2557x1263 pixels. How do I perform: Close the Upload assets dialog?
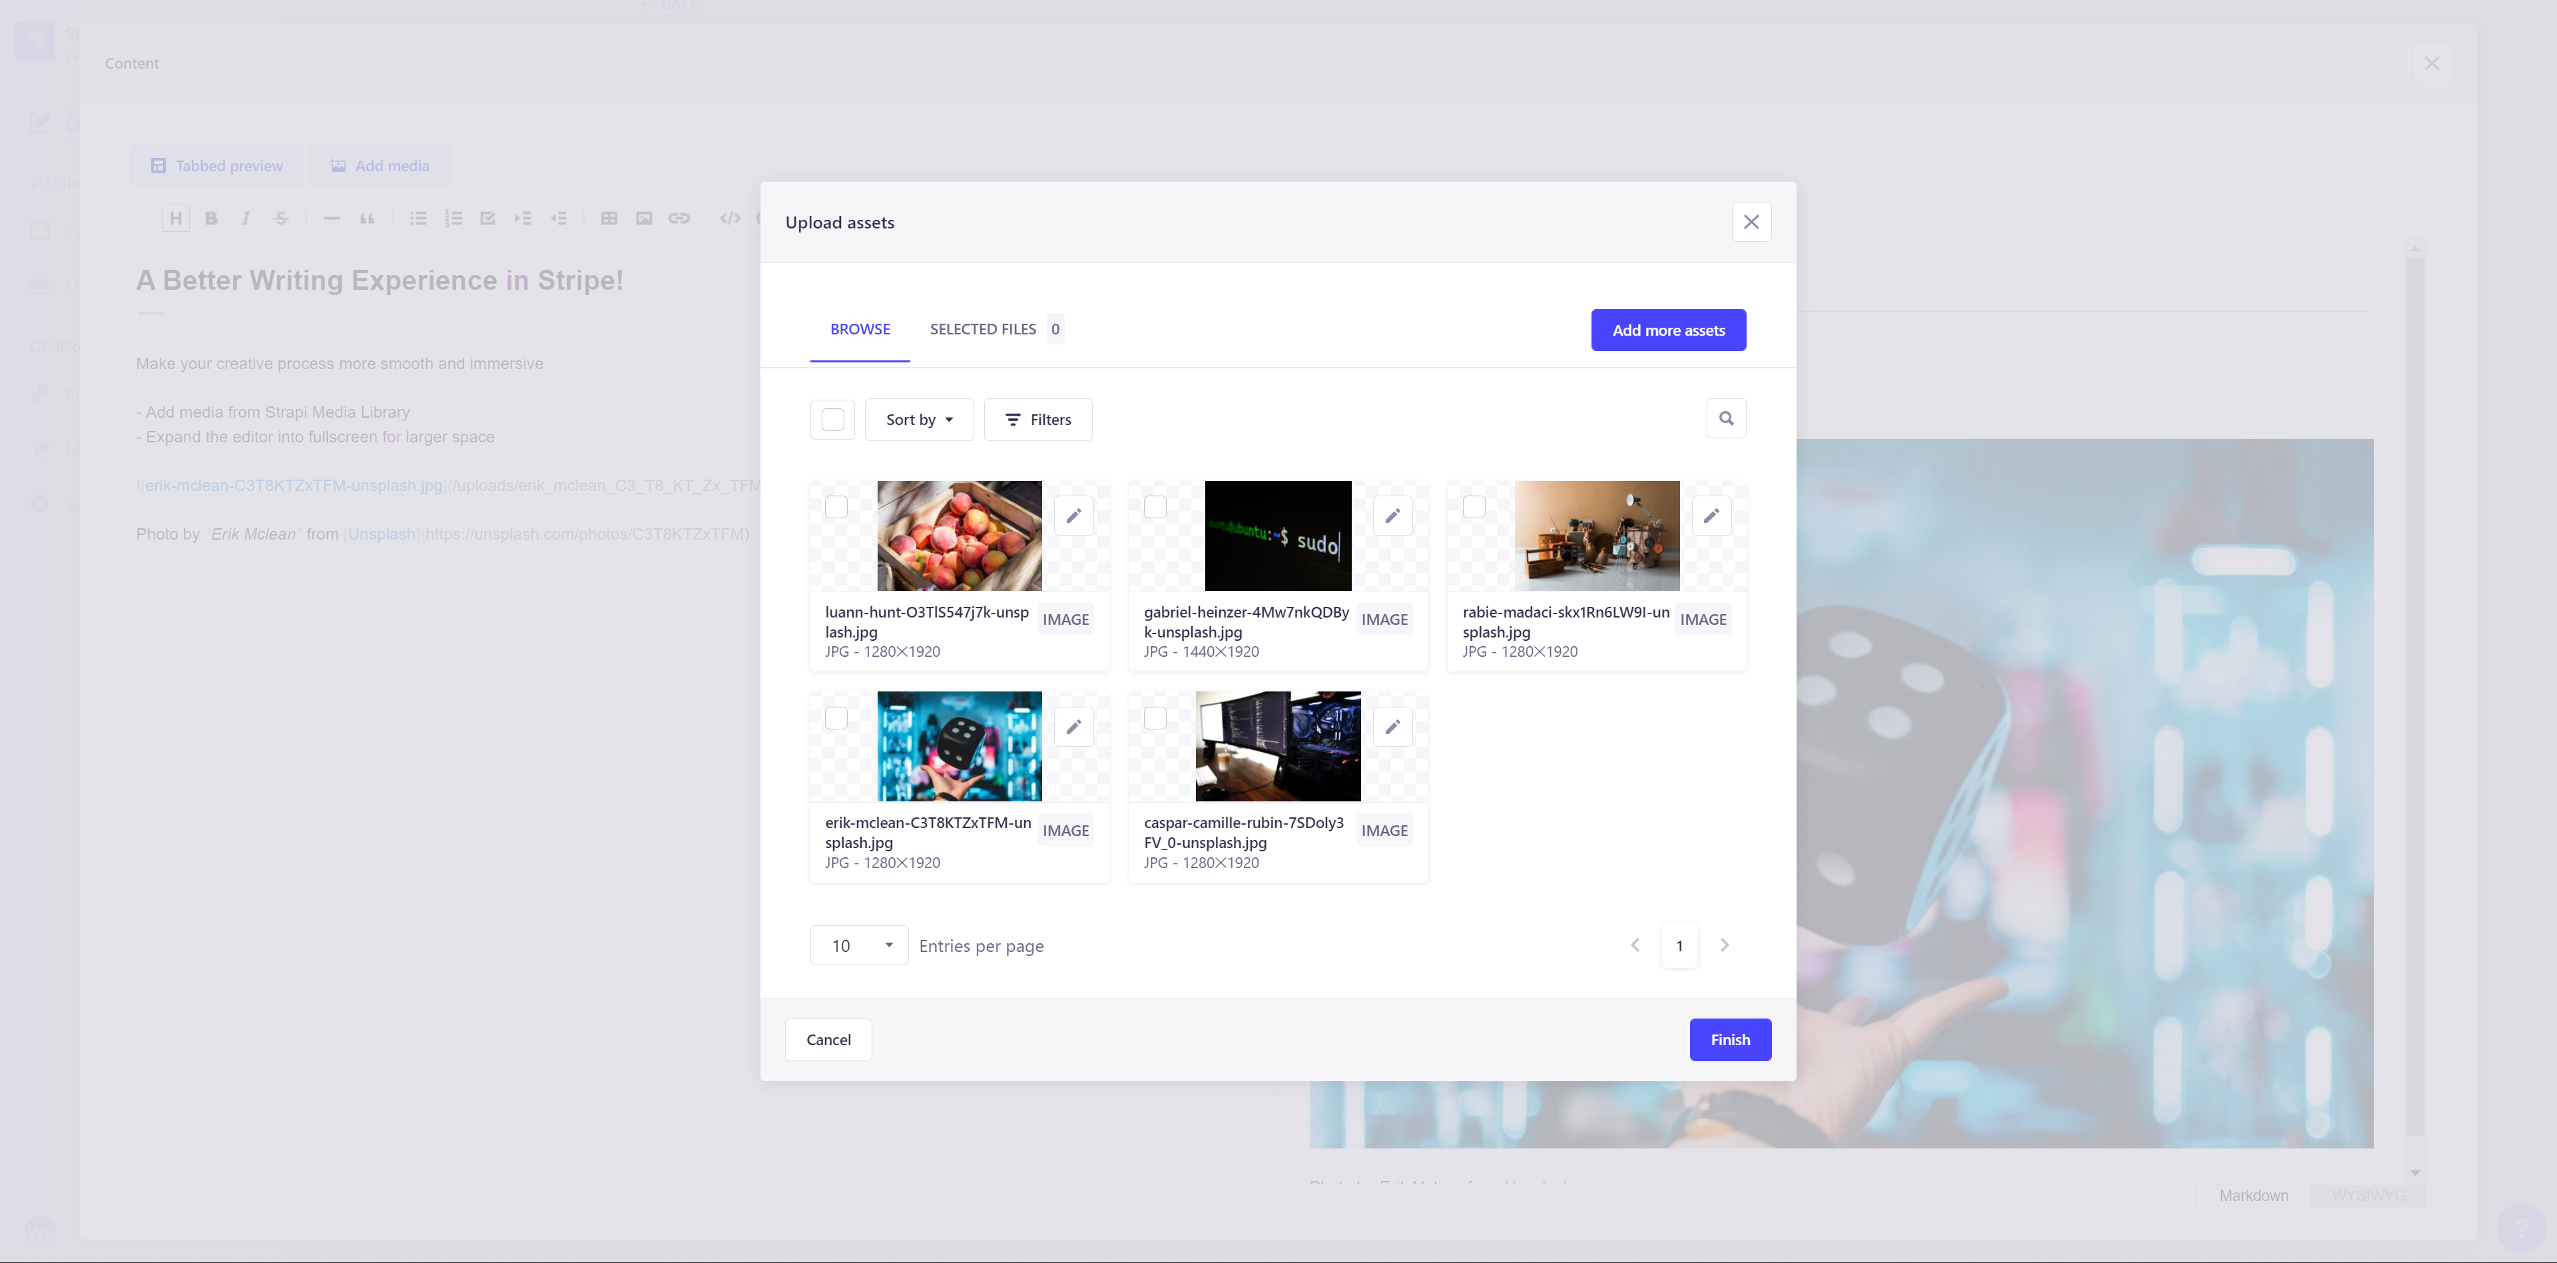1750,221
